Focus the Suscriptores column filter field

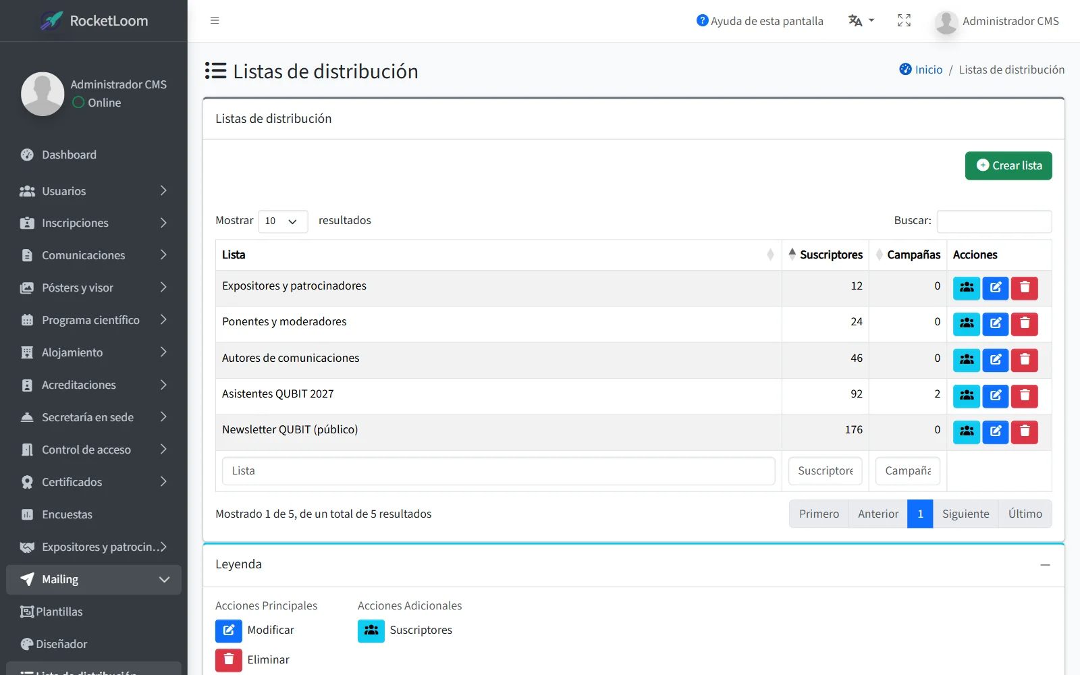826,471
